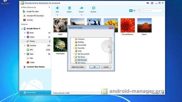Screen dimensions: 182x102
Task: Click folder list scroll up arrow
Action: click(110, 39)
